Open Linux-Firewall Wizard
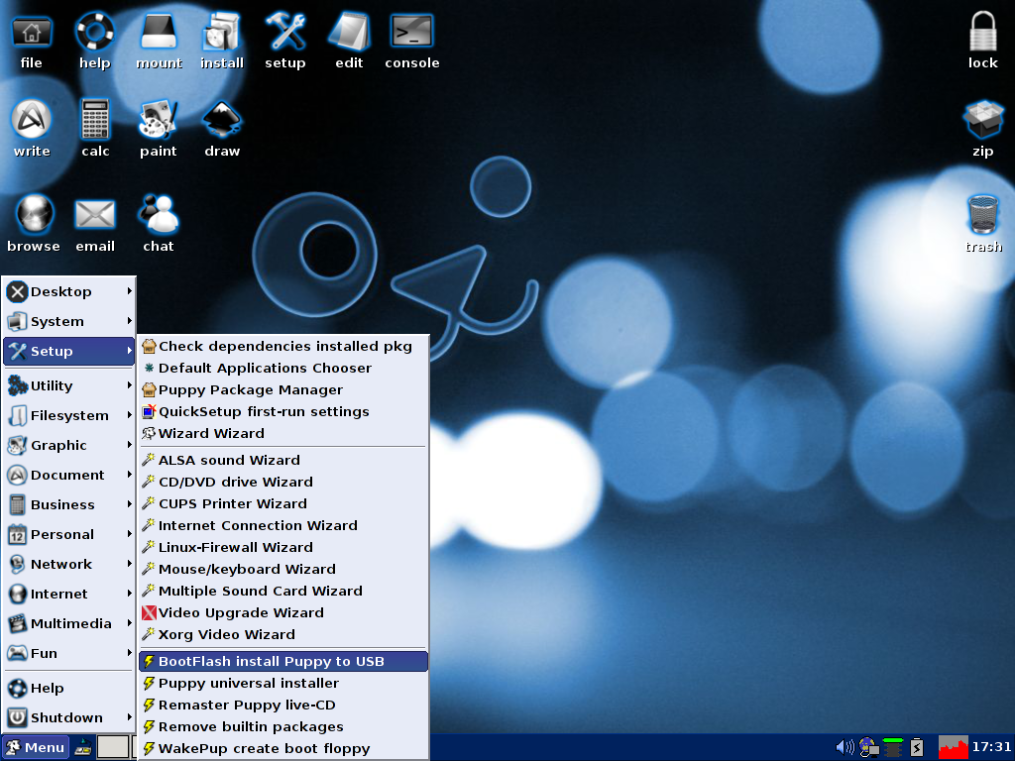Screen dimensions: 1015x761 tap(282, 548)
